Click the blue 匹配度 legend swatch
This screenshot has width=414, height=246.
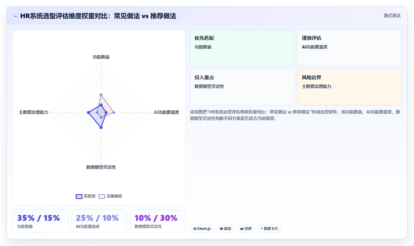coord(79,196)
